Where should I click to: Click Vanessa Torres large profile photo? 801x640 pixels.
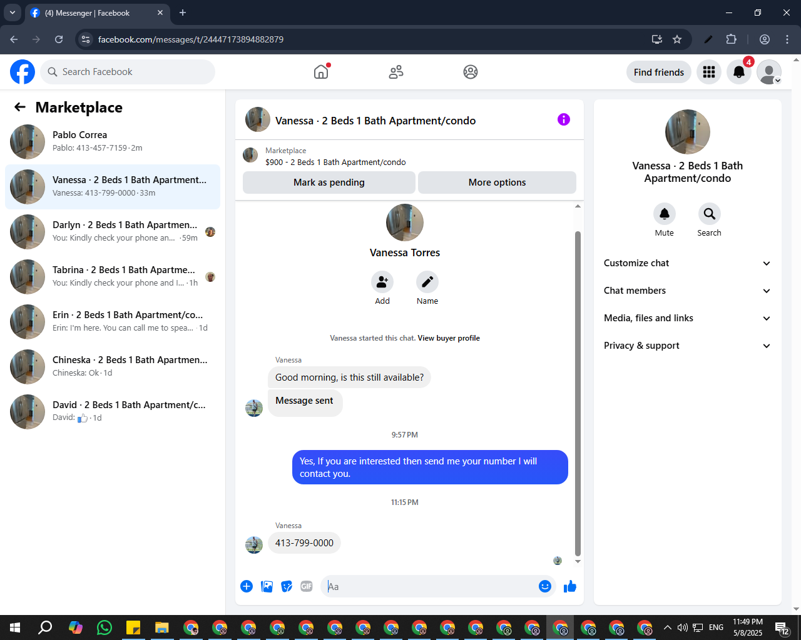405,222
